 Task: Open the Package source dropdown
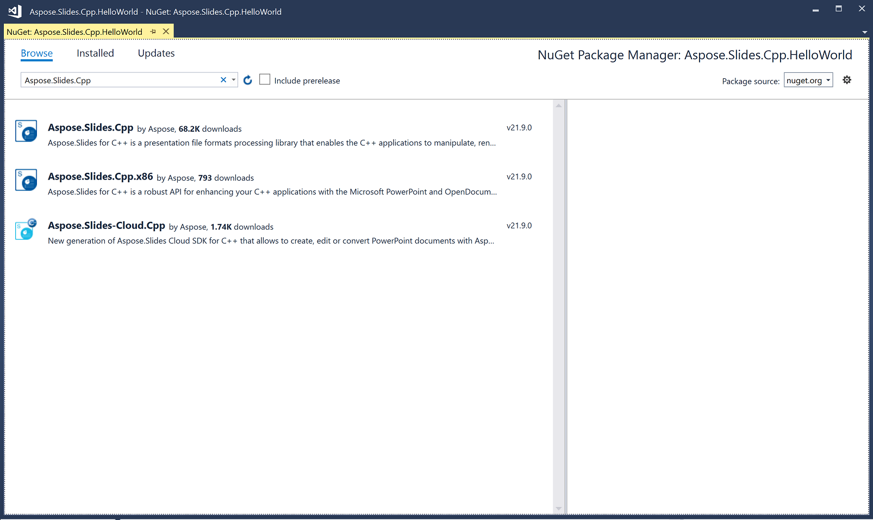pyautogui.click(x=808, y=80)
